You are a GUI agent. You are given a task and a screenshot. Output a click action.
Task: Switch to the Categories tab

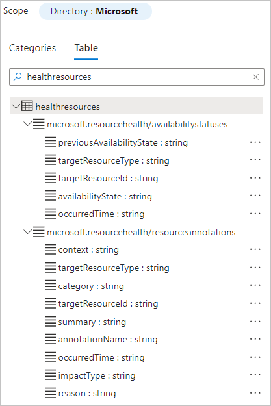32,48
